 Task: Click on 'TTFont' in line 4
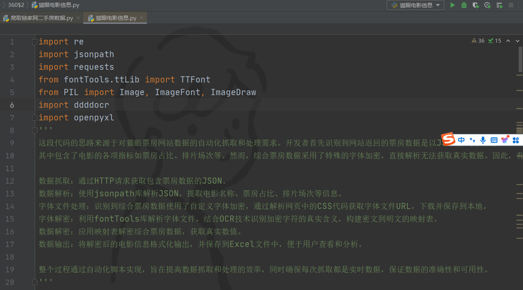coord(195,80)
